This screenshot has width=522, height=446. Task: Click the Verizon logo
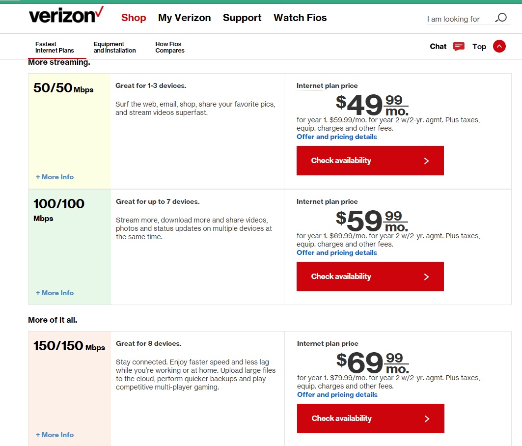click(66, 15)
